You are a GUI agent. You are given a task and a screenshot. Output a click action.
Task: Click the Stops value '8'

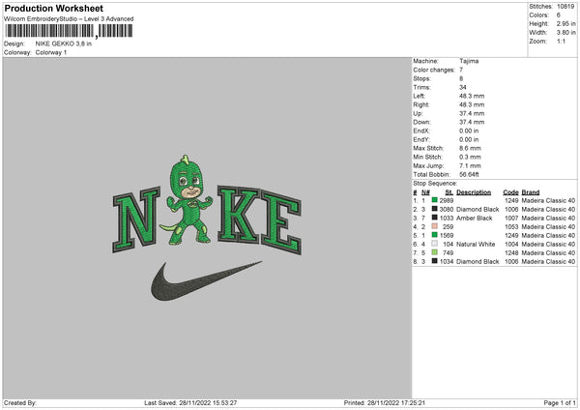click(461, 78)
